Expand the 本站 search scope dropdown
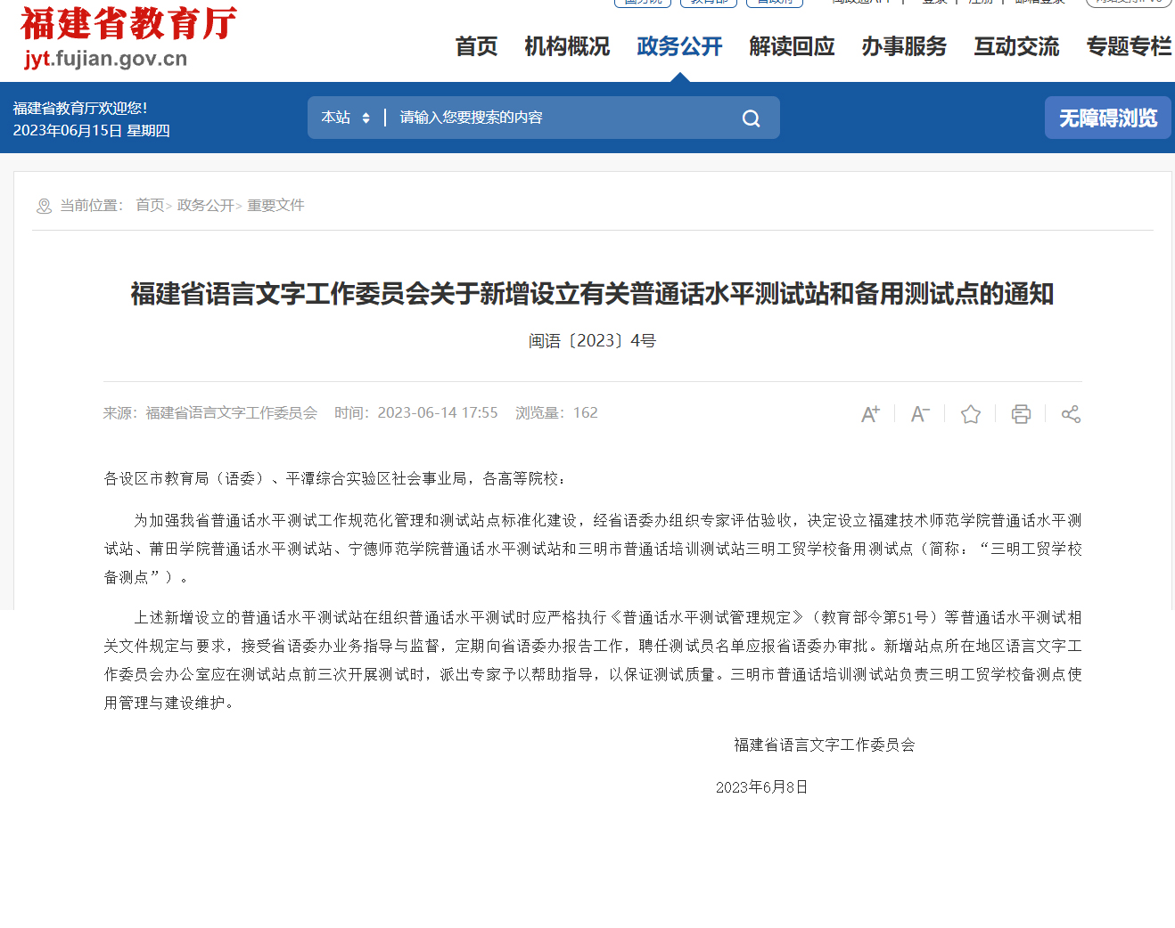 click(346, 118)
